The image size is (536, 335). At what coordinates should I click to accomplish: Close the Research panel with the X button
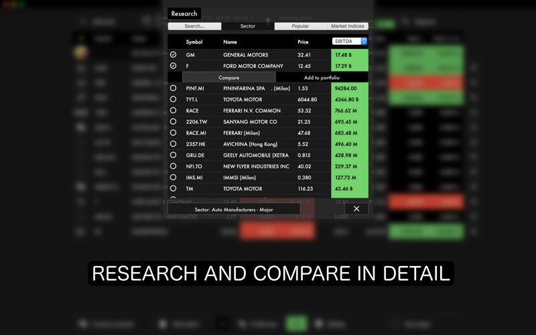point(356,209)
